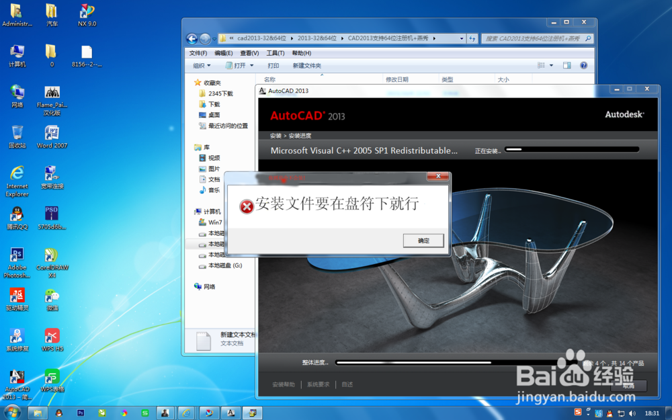Open Internet Explorer desktop shortcut
The width and height of the screenshot is (672, 420).
[17, 181]
